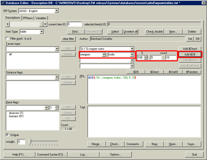207x160 pixels.
Task: Click the left arrow of item scrollbar
Action: click(x=8, y=24)
